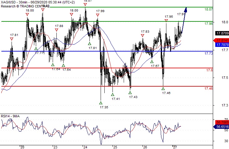Click the 17.7 price axis tick

tap(225, 50)
